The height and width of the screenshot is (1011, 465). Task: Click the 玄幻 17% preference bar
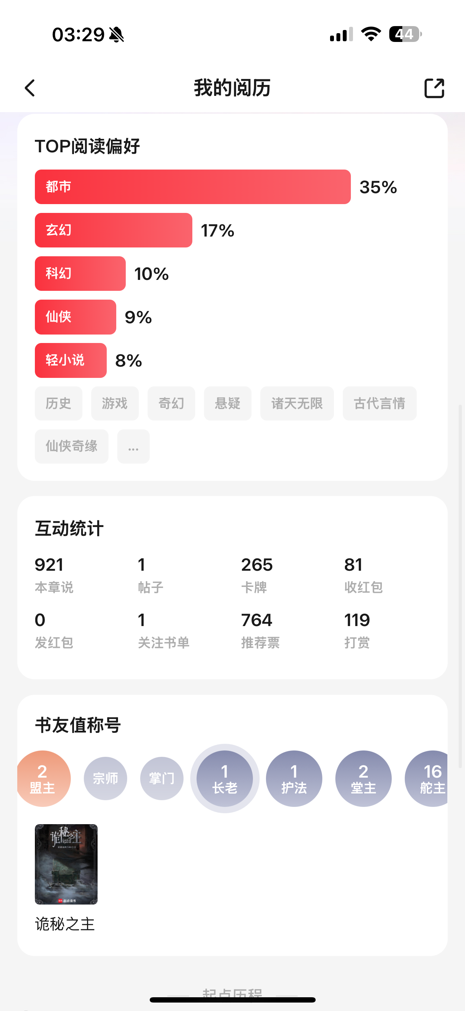[114, 231]
